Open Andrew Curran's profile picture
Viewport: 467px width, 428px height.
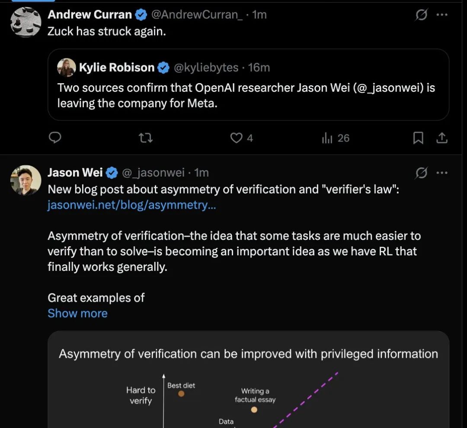click(26, 22)
